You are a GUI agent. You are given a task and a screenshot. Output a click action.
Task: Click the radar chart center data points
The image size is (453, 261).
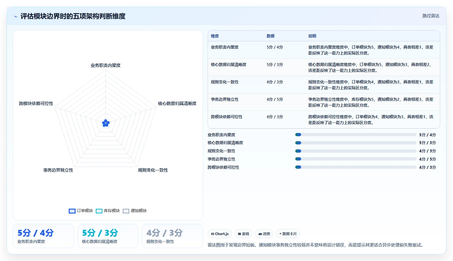pyautogui.click(x=106, y=123)
